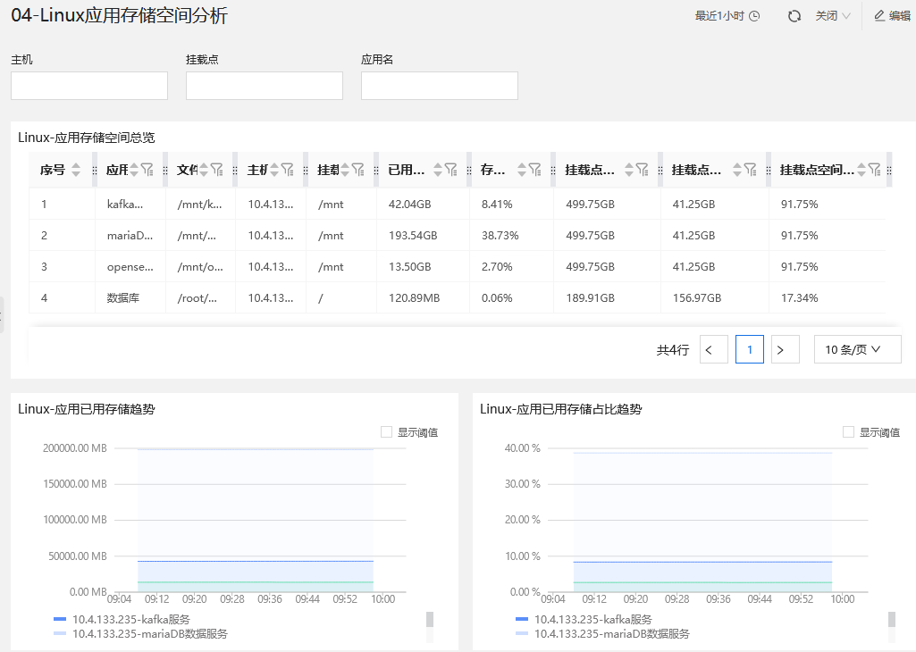
Task: Open the filter on the second 挂载点... column
Action: (x=750, y=170)
